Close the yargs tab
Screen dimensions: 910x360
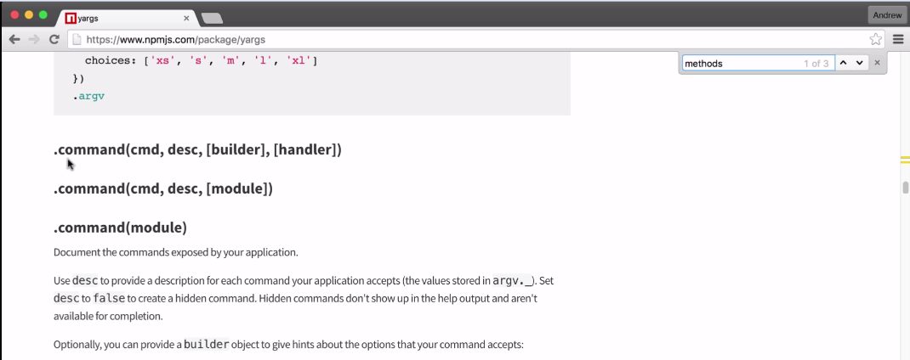[186, 18]
